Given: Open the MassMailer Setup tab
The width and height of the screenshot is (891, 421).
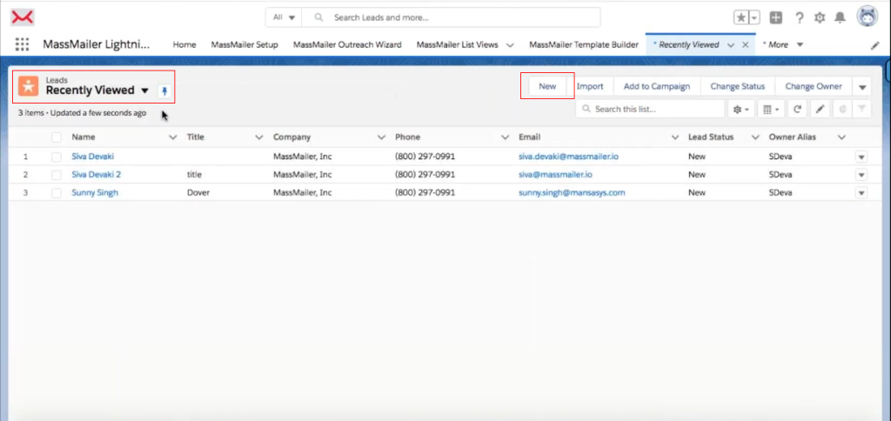Looking at the screenshot, I should click(x=245, y=45).
